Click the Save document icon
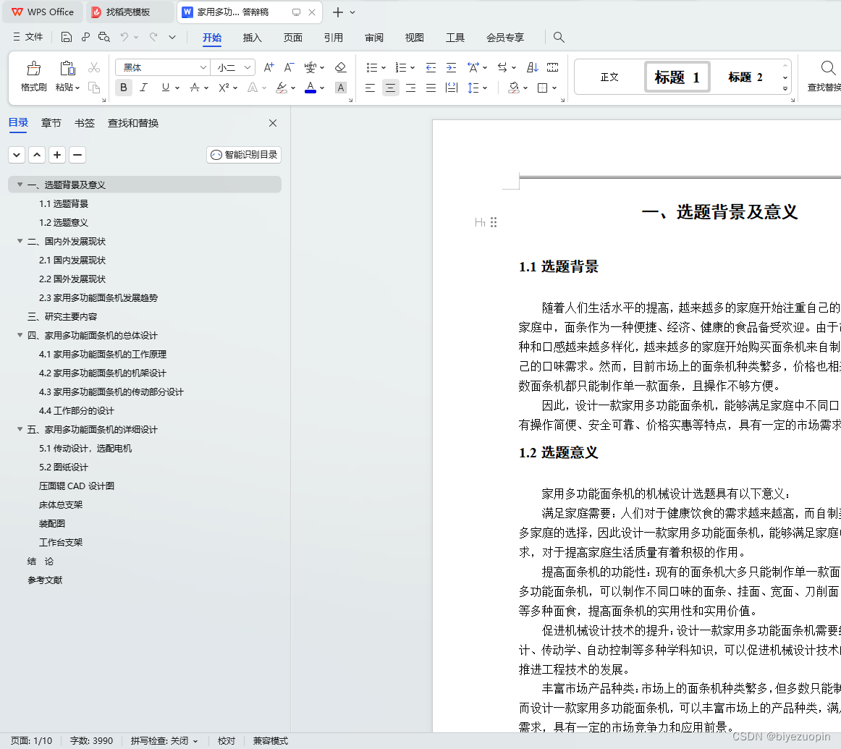Viewport: 841px width, 749px height. (67, 37)
